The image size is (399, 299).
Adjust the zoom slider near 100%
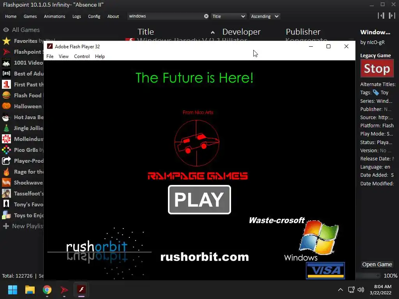coord(369,276)
